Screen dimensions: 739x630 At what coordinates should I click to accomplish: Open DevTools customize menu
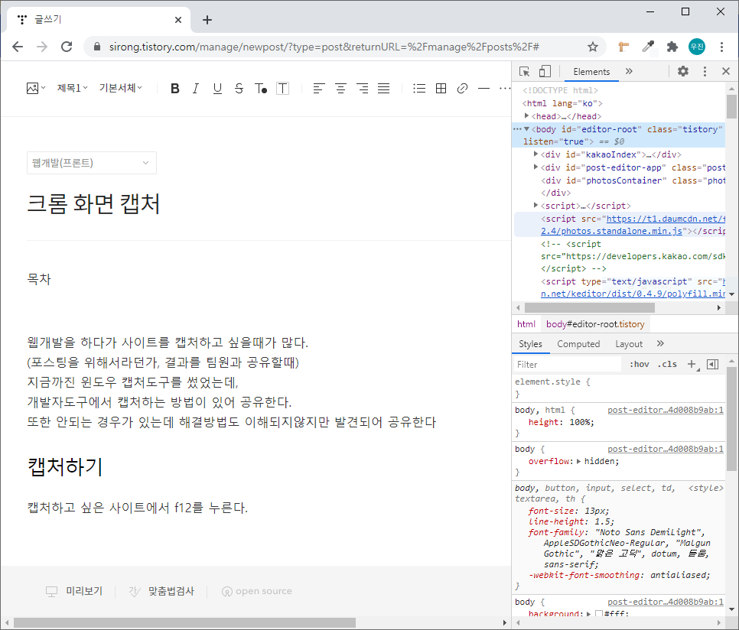705,71
